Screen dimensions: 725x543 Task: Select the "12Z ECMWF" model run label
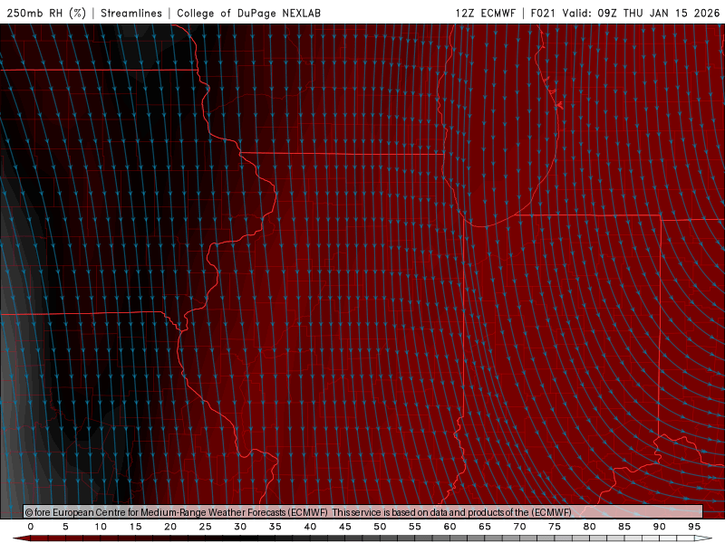(x=485, y=13)
